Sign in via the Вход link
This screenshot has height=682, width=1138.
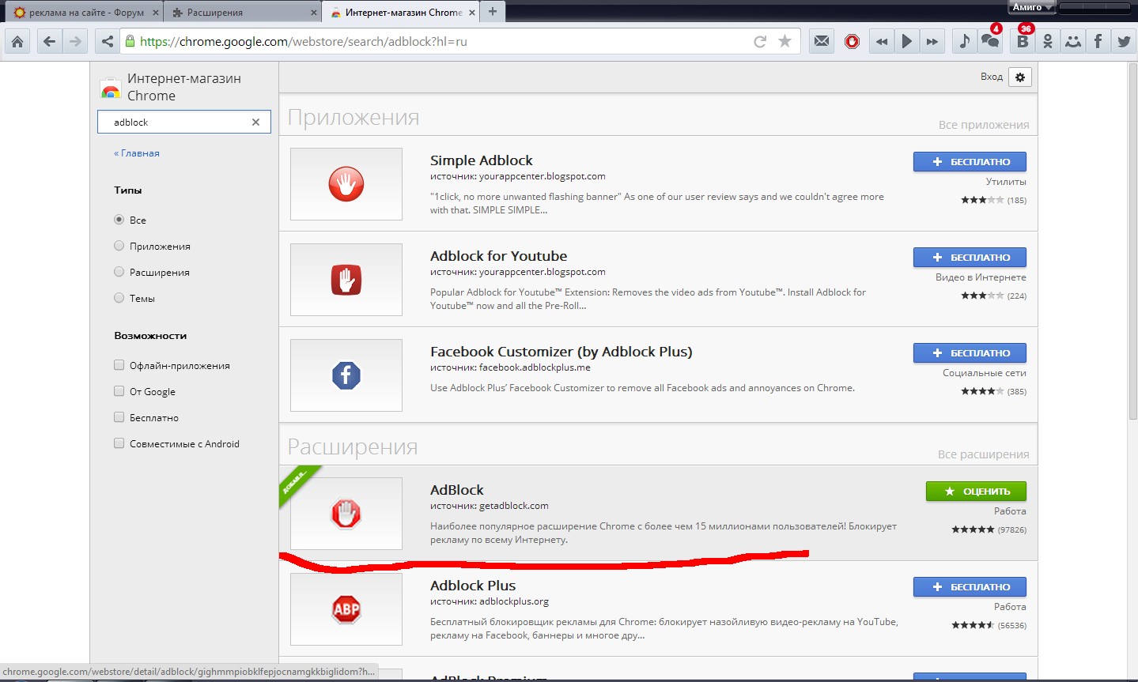click(992, 77)
